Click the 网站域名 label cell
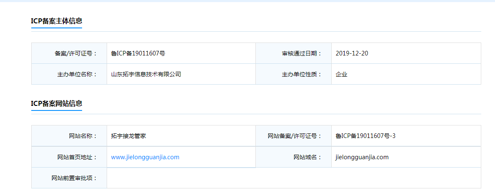This screenshot has width=495, height=193. [294, 157]
